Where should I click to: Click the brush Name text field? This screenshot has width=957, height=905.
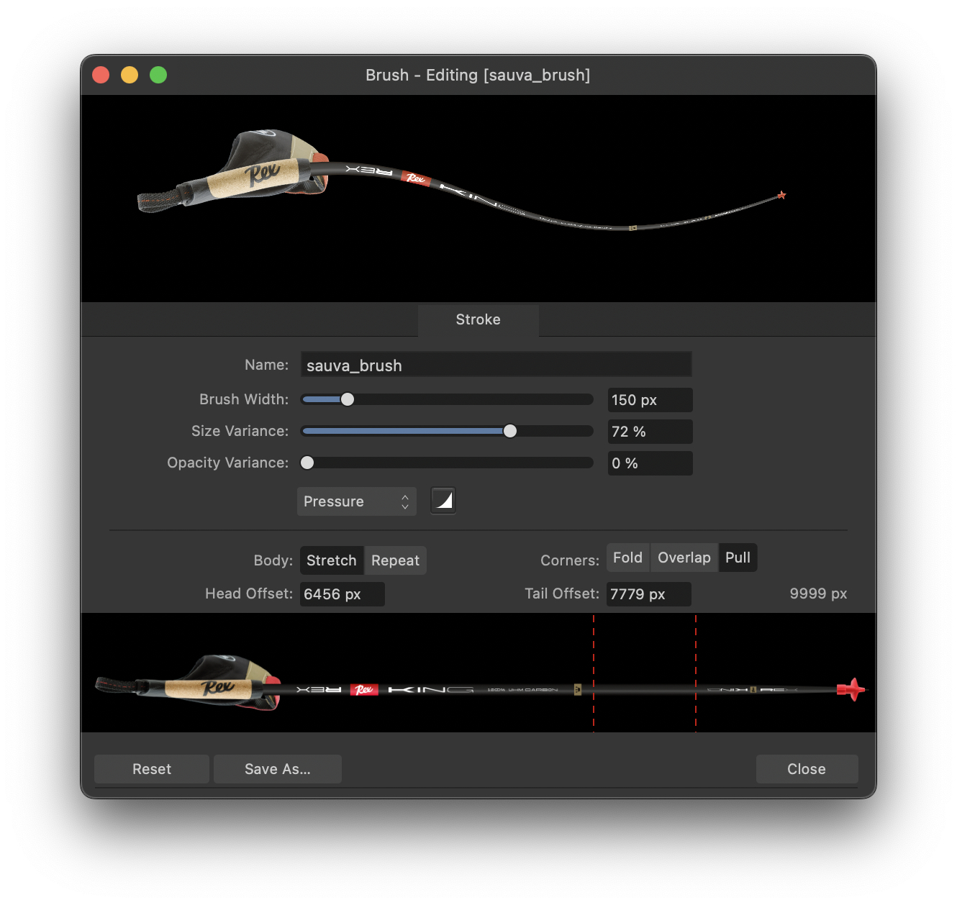(x=496, y=365)
